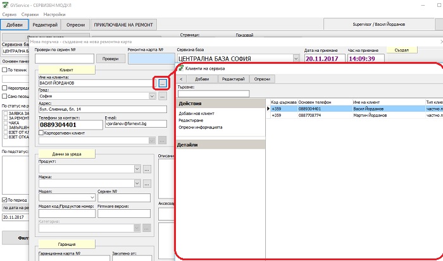
Task: Click Провери serial number button
Action: (111, 59)
